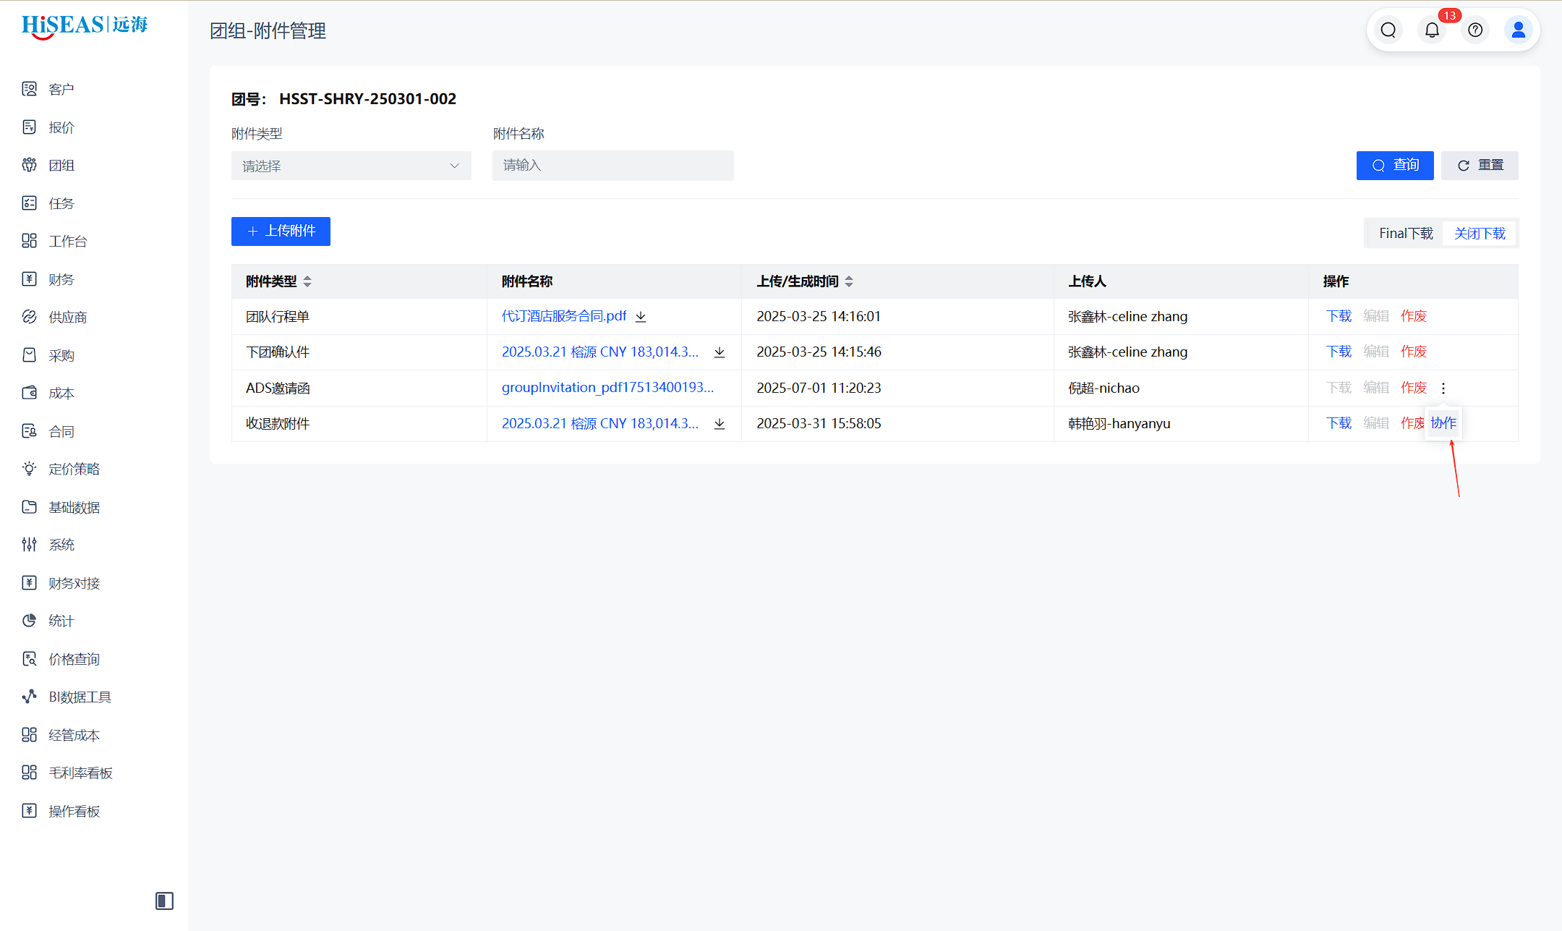Viewport: 1562px width, 931px height.
Task: Click the 重置 reset button
Action: [1480, 166]
